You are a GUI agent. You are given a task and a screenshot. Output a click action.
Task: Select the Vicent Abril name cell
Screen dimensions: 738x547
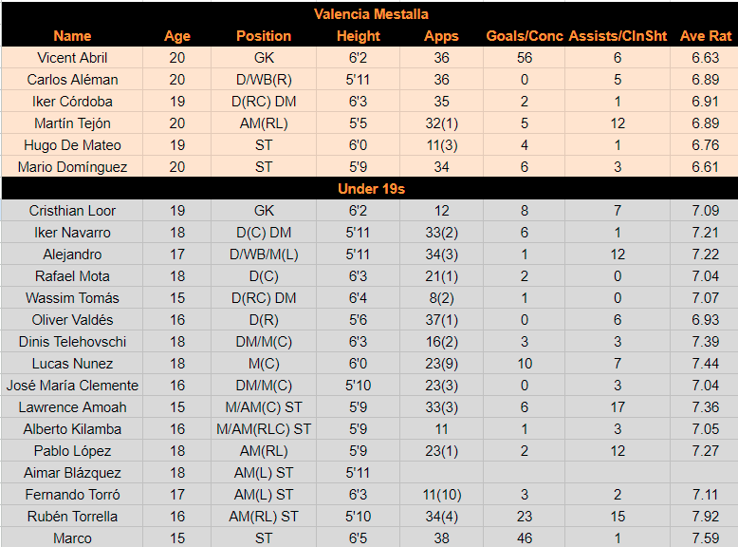tap(72, 58)
